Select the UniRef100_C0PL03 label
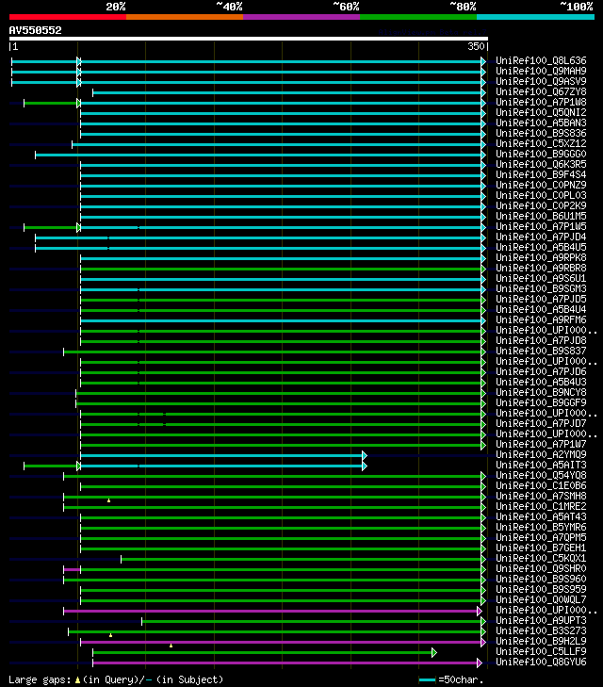 point(541,195)
